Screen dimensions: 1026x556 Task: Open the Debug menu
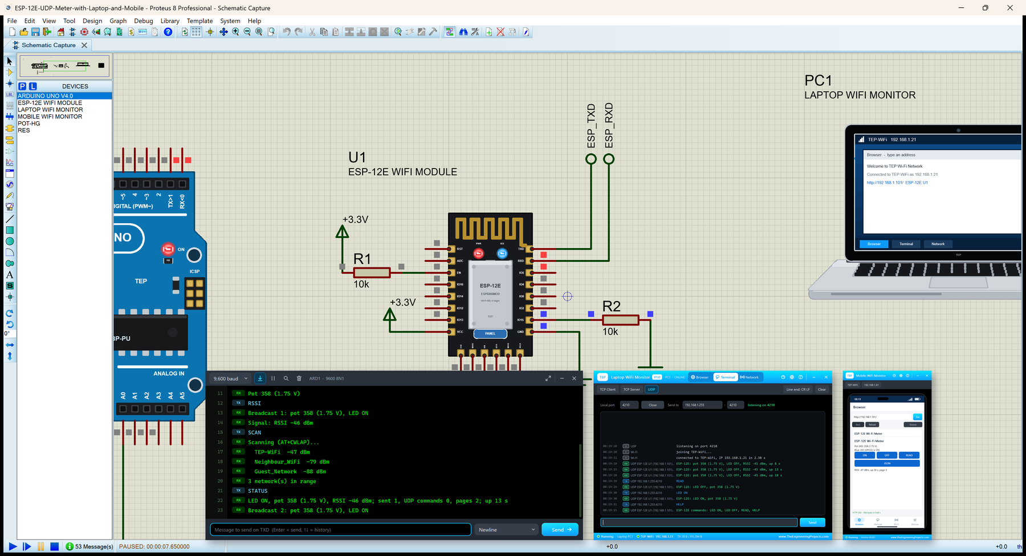[x=144, y=20]
